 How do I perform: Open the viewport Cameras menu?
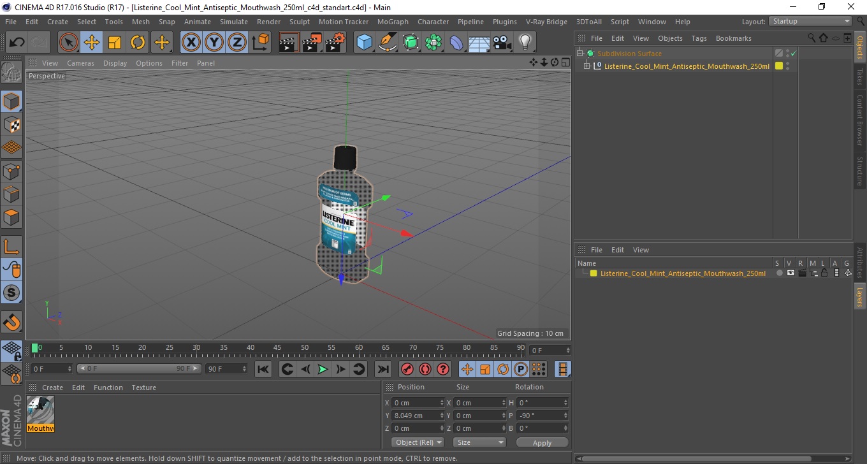[80, 63]
